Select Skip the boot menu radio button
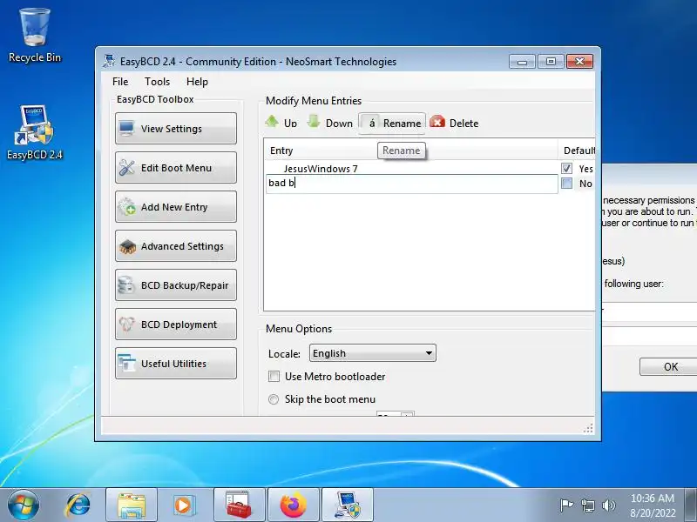Viewport: 697px width, 522px height. (274, 399)
